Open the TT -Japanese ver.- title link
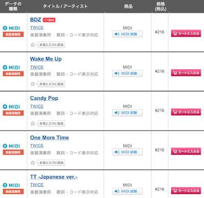This screenshot has height=198, width=204. [54, 177]
